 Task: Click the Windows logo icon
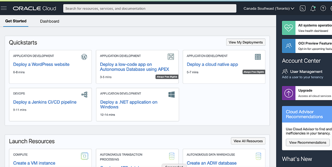click(171, 94)
